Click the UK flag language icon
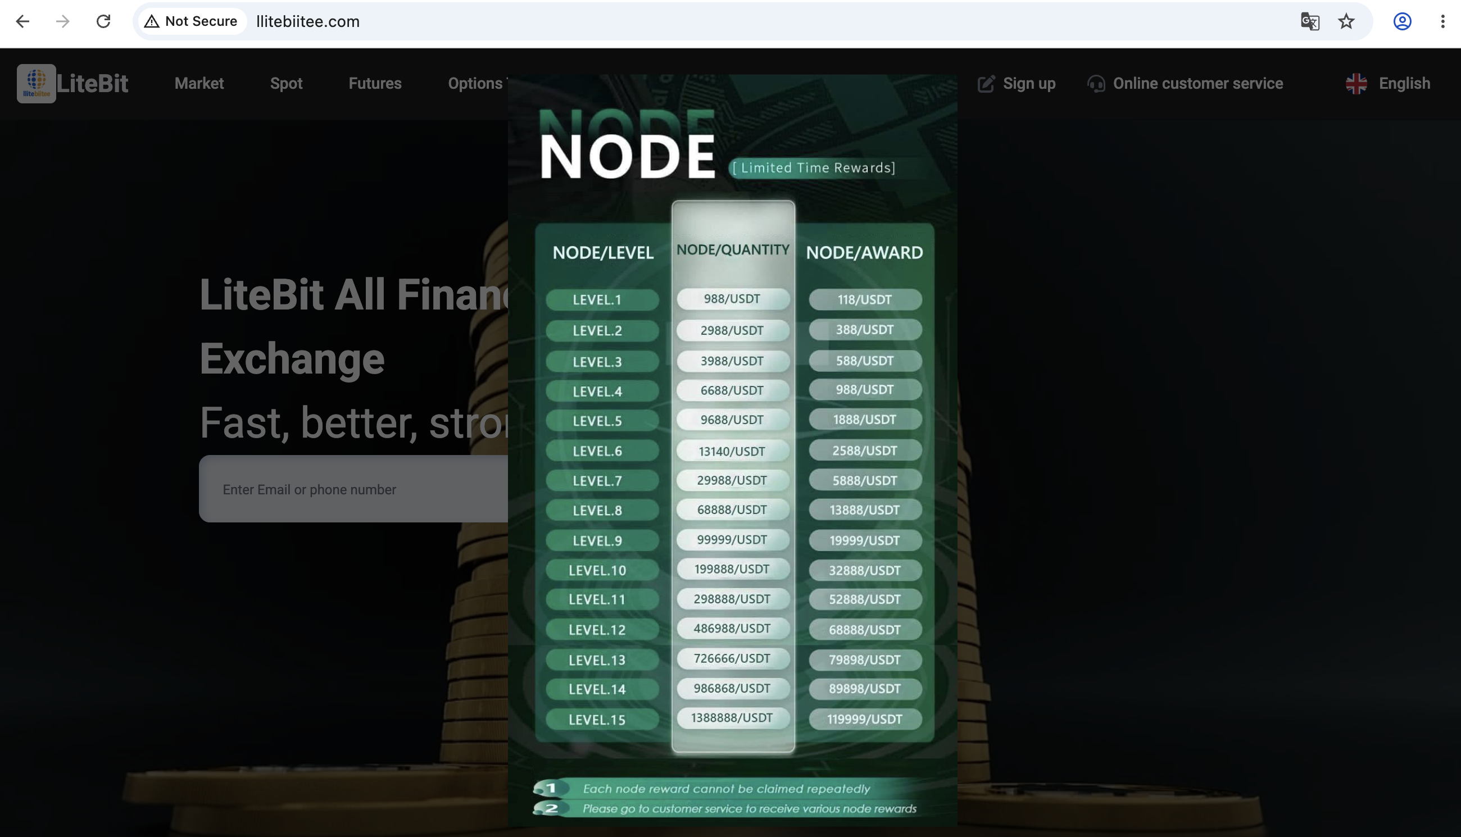 [x=1356, y=84]
